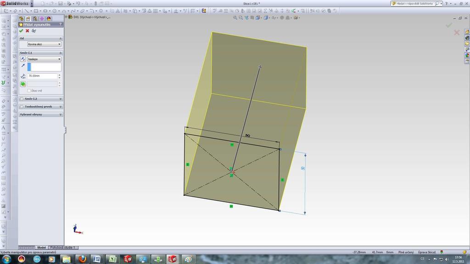Expand the Vybrané obrysy section

60,114
